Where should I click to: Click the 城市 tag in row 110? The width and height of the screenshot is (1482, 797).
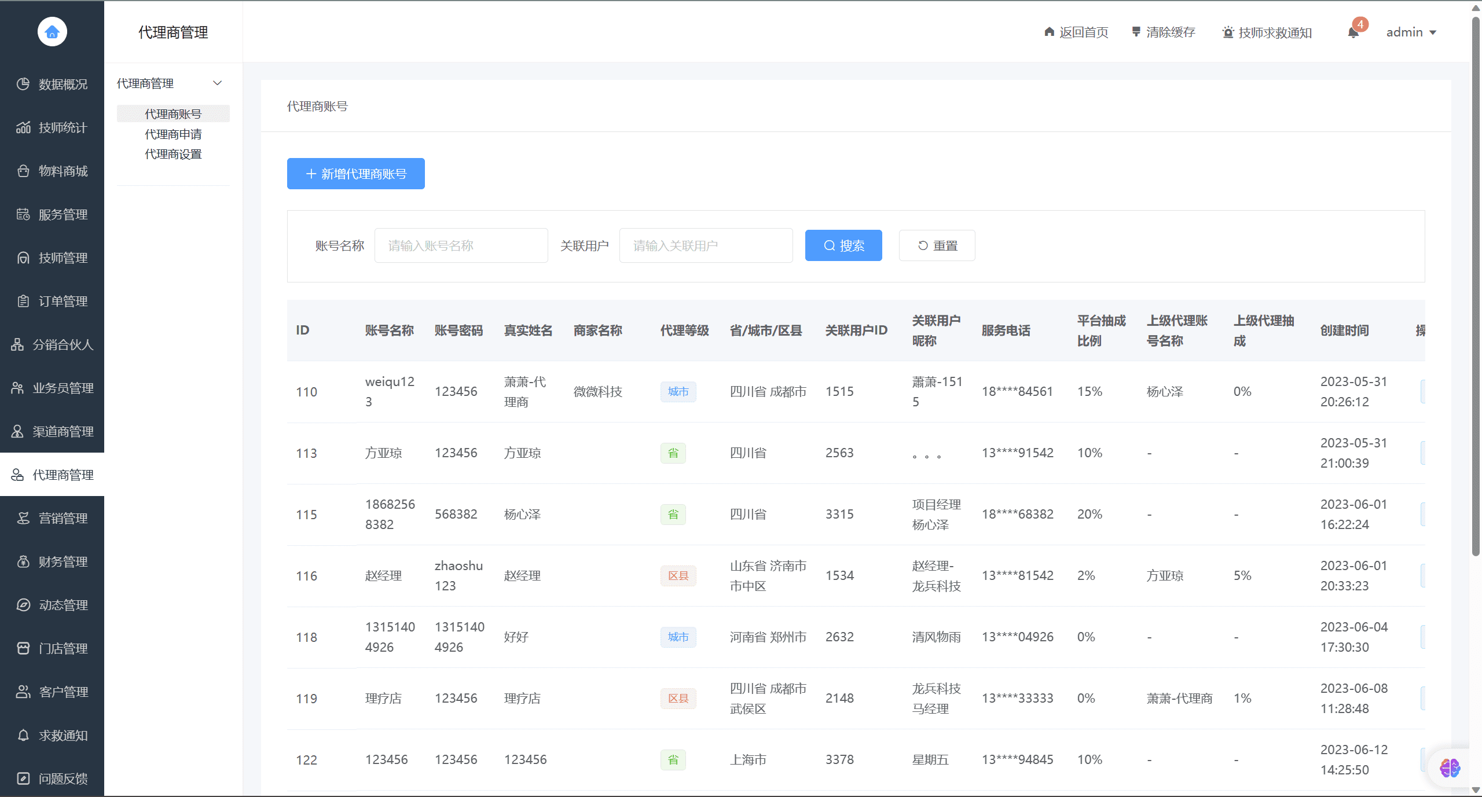[x=678, y=392]
